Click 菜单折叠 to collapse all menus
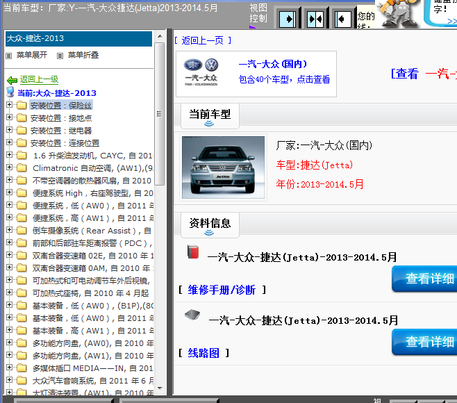Screen dimensions: 457x403 click(83, 55)
